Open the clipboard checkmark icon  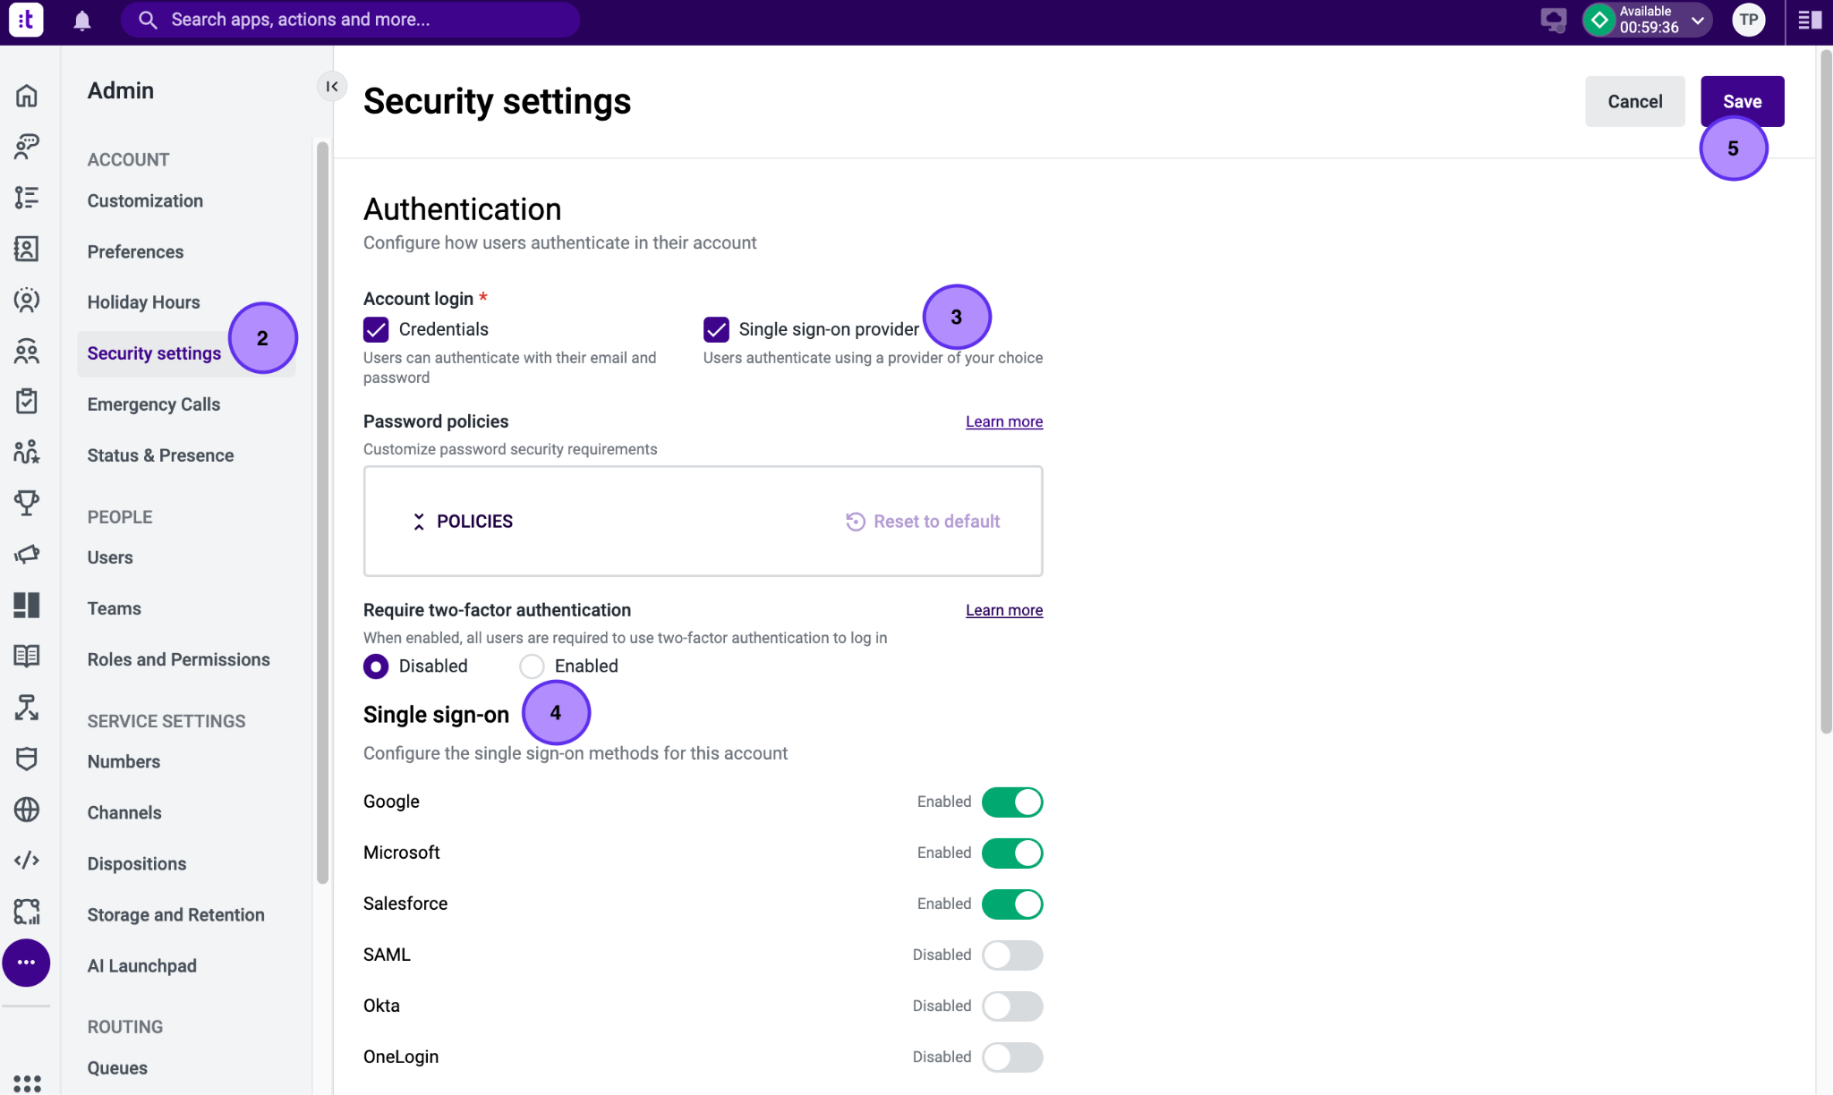(27, 402)
